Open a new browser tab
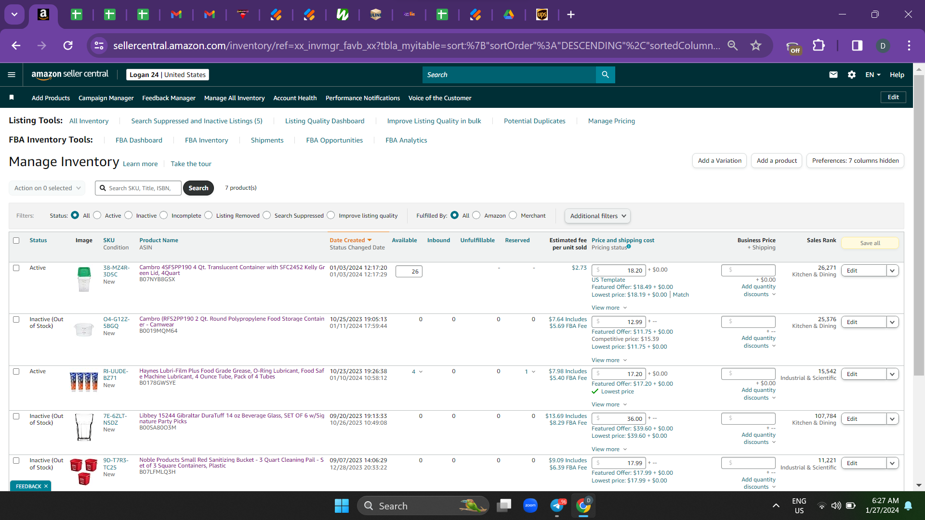 [x=571, y=14]
